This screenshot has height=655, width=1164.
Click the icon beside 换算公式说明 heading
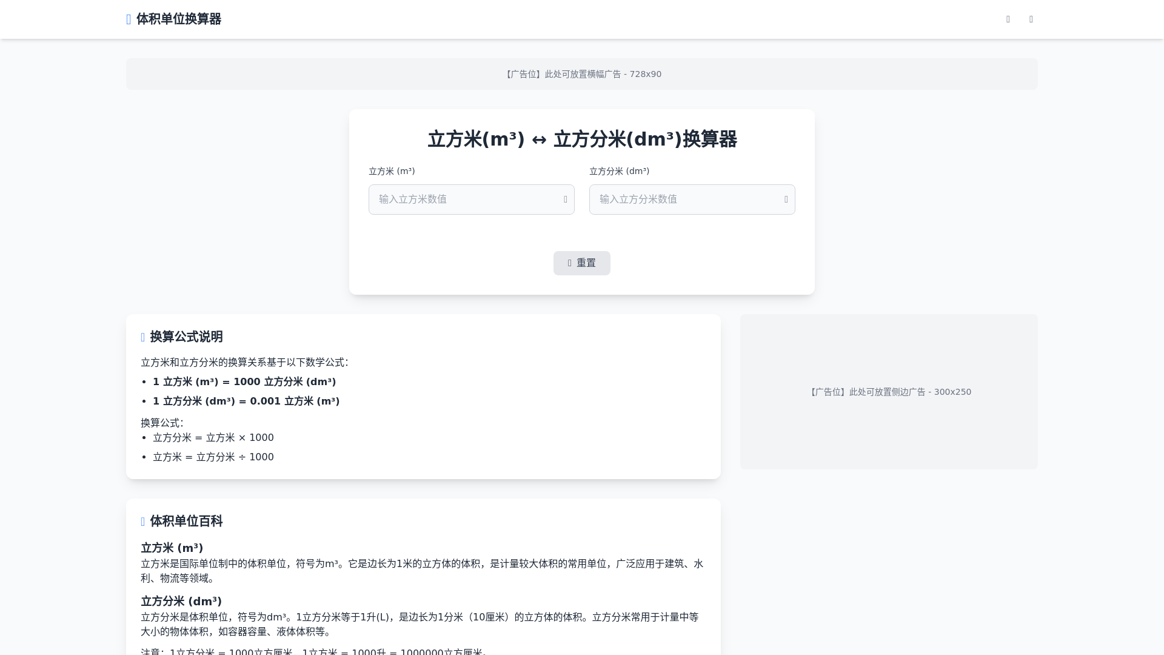point(143,337)
